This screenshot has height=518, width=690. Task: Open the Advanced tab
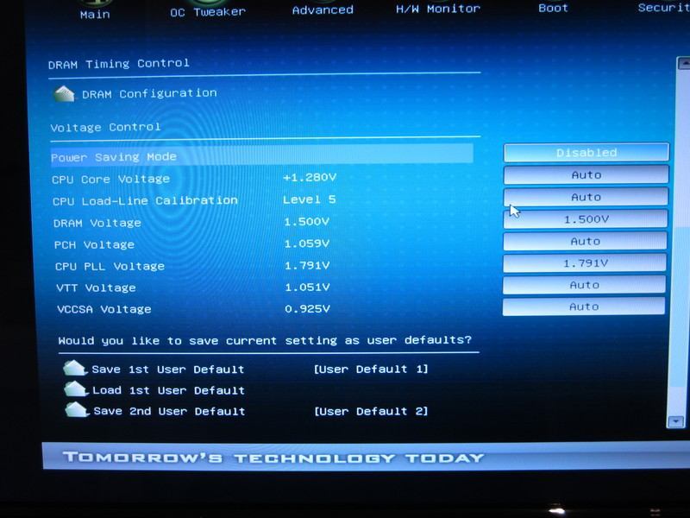click(x=323, y=9)
